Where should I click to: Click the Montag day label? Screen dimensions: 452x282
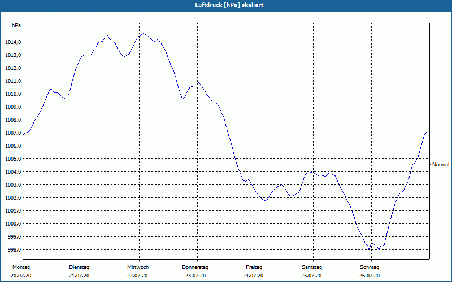(x=21, y=267)
